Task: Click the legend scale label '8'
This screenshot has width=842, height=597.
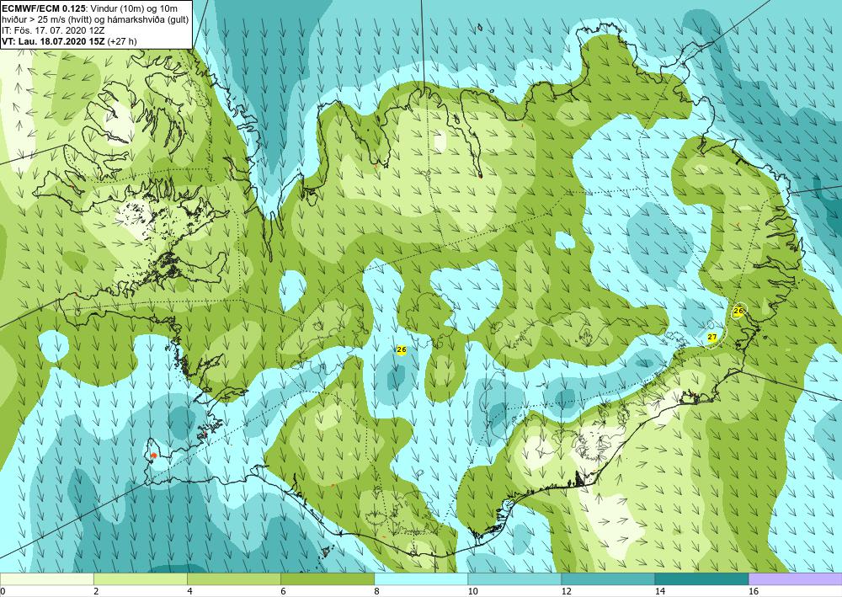Action: (377, 591)
